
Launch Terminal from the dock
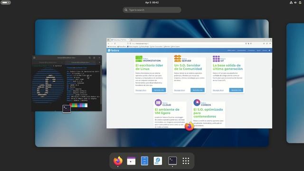172,161
